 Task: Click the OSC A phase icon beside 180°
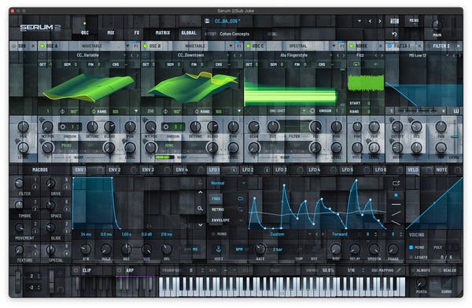point(62,112)
